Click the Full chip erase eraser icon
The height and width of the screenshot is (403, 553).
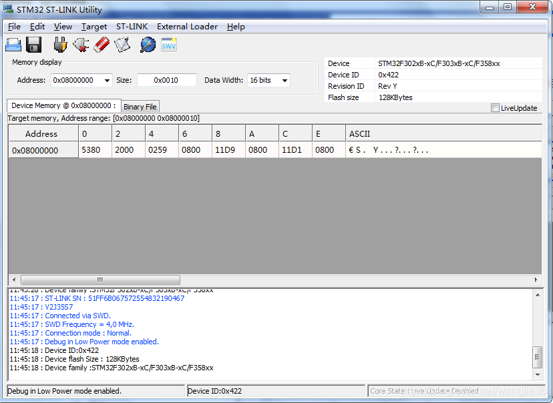click(102, 45)
